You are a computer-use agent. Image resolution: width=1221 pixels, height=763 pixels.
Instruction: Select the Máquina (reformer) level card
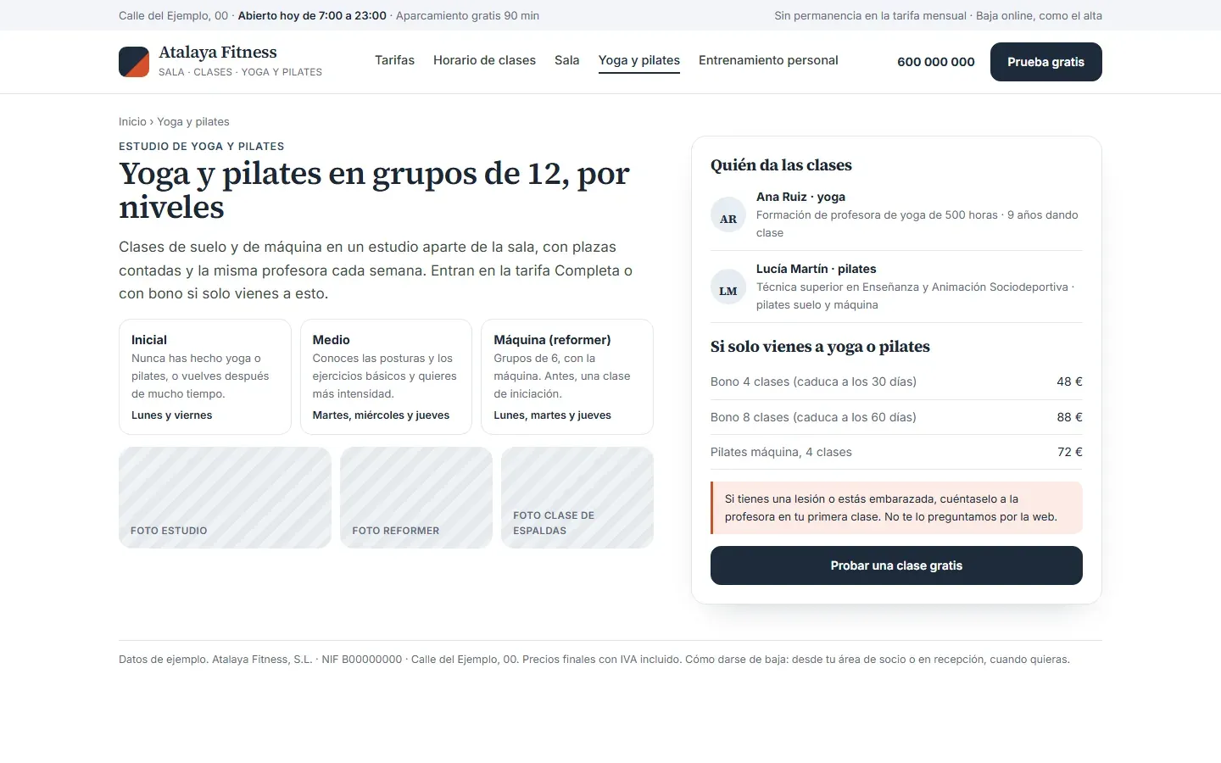click(x=567, y=377)
